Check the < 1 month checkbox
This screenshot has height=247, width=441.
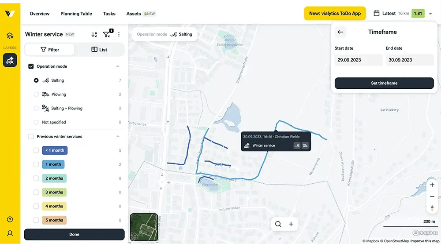point(36,150)
